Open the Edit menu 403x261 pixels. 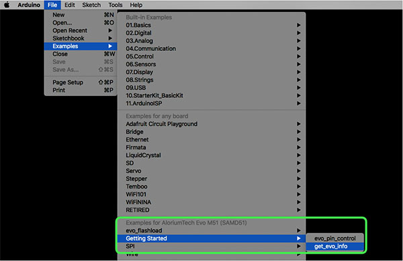(70, 5)
